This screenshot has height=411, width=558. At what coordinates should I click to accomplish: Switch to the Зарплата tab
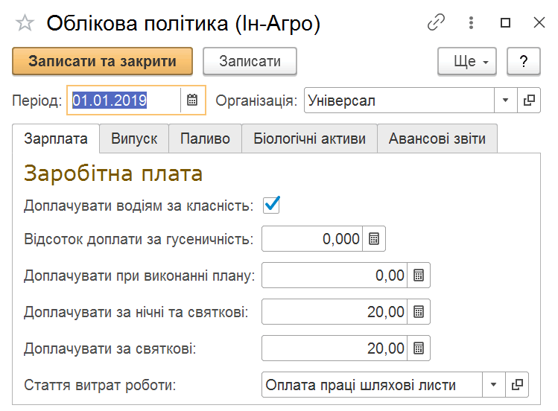(x=56, y=138)
